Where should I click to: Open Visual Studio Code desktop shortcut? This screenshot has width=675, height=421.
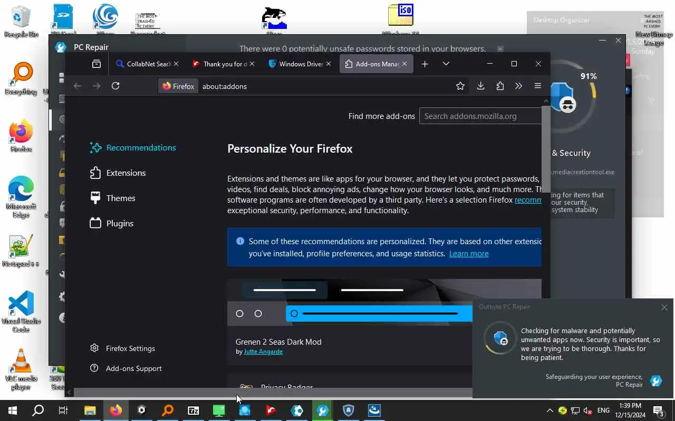[21, 312]
